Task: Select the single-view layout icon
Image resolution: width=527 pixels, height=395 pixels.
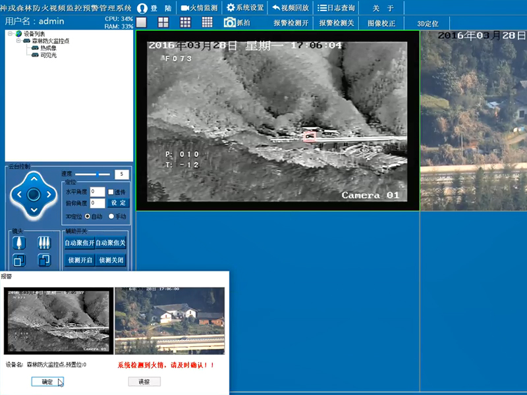Action: [140, 22]
